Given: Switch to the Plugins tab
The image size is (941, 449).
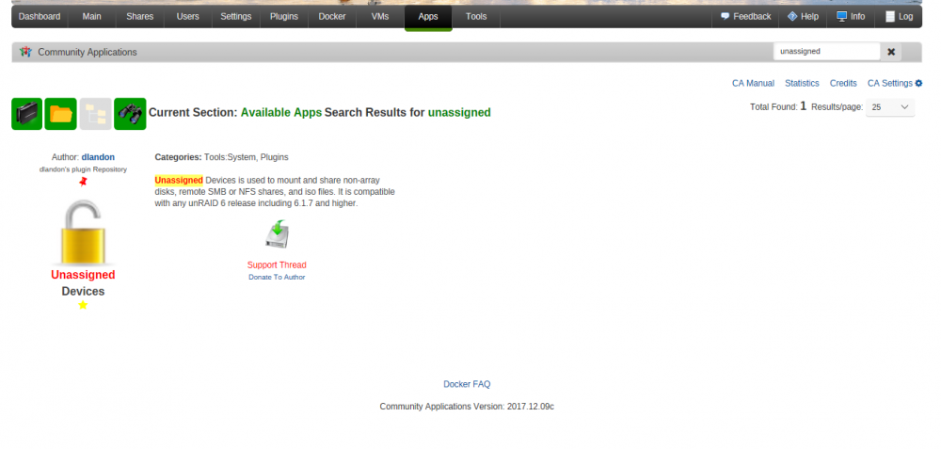Looking at the screenshot, I should point(284,16).
